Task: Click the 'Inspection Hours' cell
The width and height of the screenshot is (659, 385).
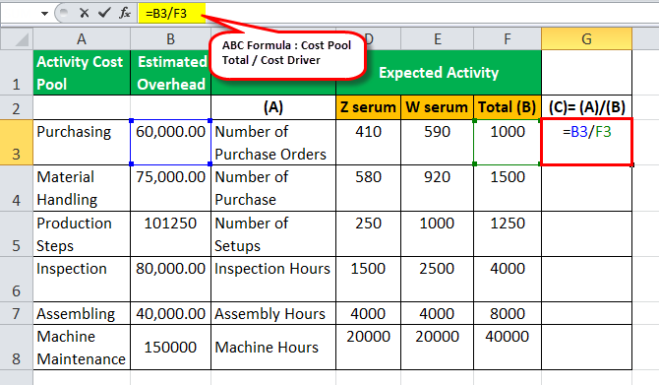Action: pyautogui.click(x=273, y=280)
